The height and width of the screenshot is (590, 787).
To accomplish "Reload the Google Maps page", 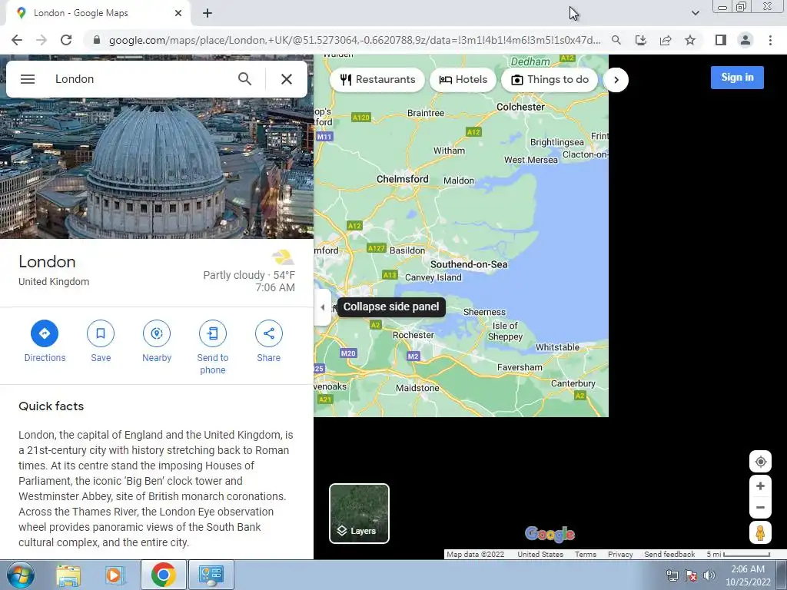I will click(x=66, y=40).
